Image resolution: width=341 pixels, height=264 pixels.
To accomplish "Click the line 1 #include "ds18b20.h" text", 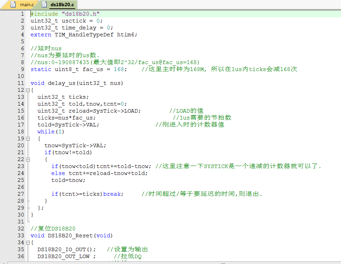I will click(x=65, y=14).
